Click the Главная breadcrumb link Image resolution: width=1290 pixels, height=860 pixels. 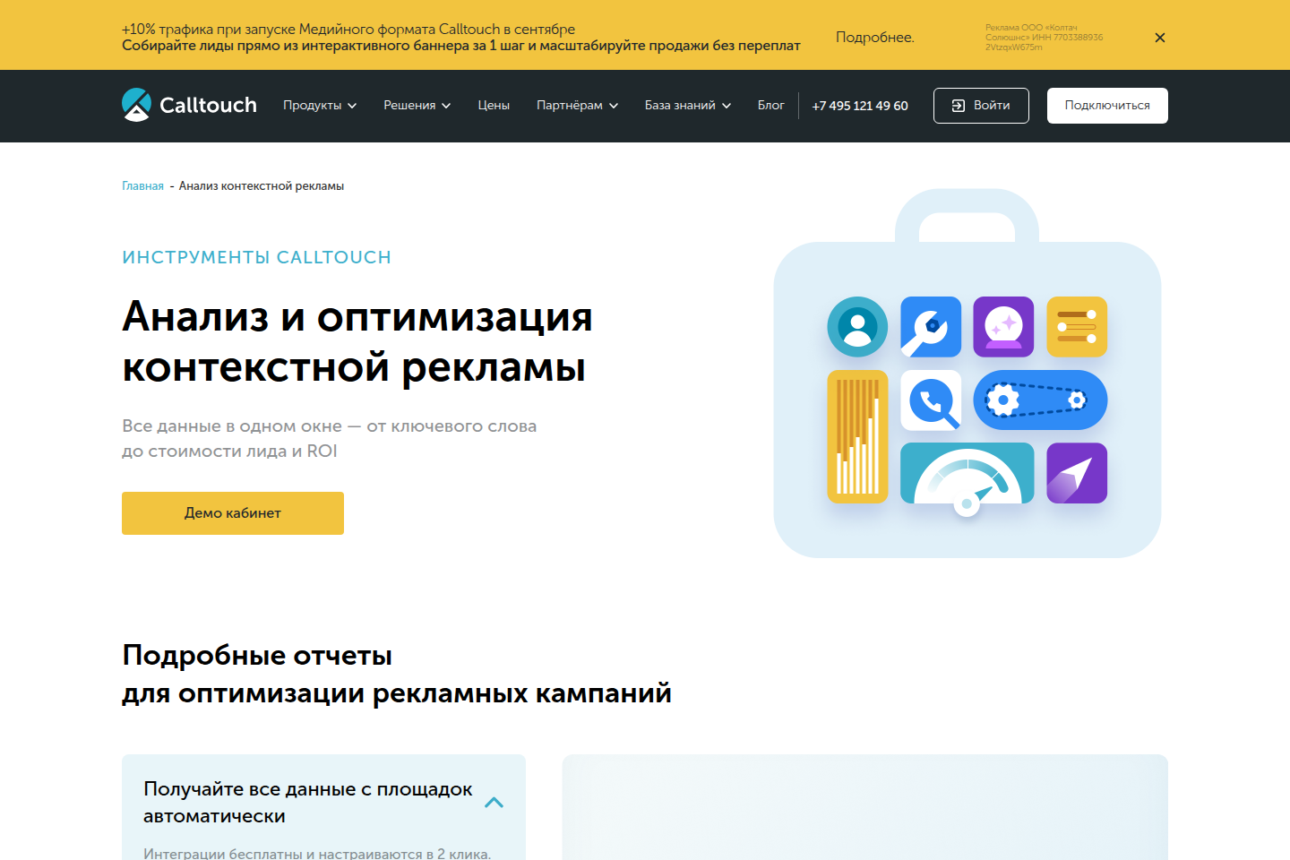tap(142, 186)
